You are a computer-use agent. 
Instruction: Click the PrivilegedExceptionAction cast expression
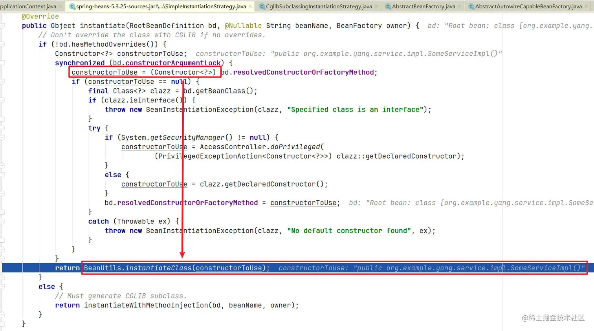click(x=243, y=156)
